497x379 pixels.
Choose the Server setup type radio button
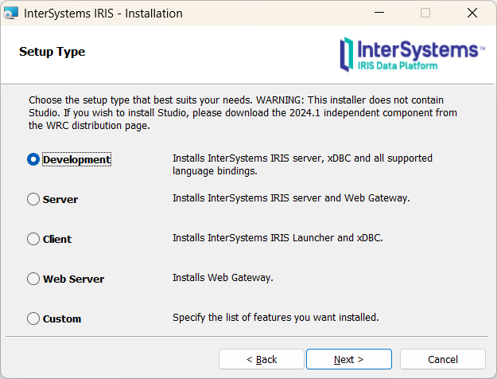pyautogui.click(x=33, y=199)
